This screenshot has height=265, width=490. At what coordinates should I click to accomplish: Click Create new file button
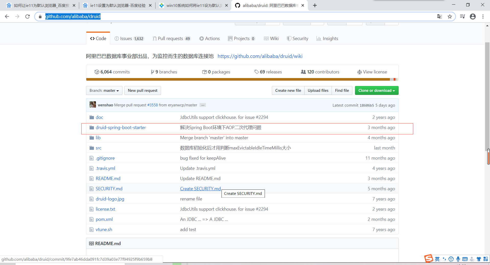coord(288,91)
